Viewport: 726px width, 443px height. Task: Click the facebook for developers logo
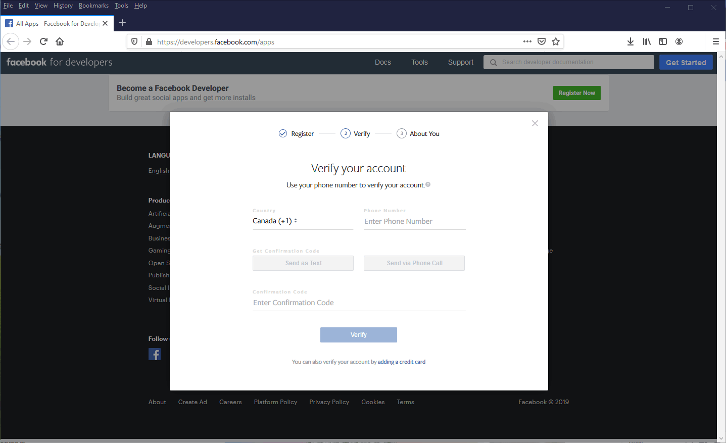tap(60, 62)
